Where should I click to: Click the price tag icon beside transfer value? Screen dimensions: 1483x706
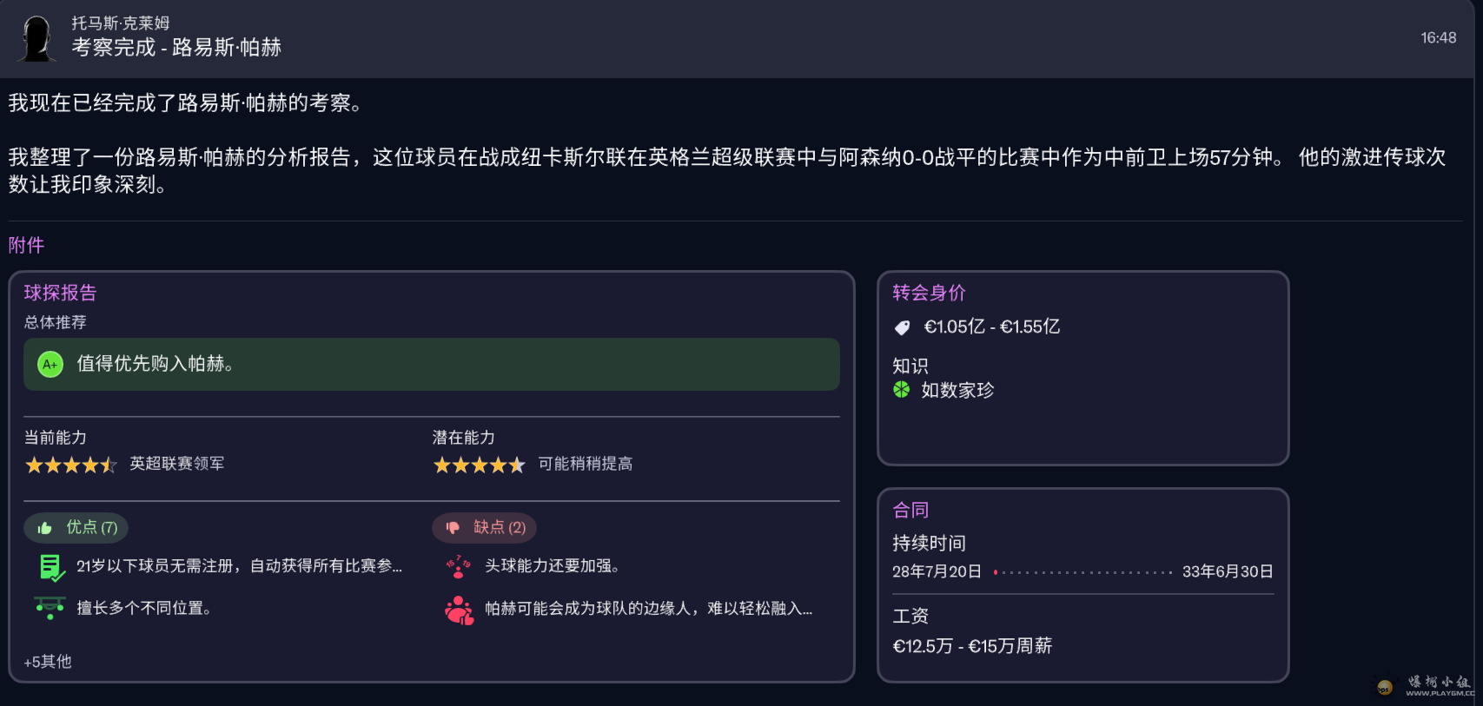coord(901,327)
